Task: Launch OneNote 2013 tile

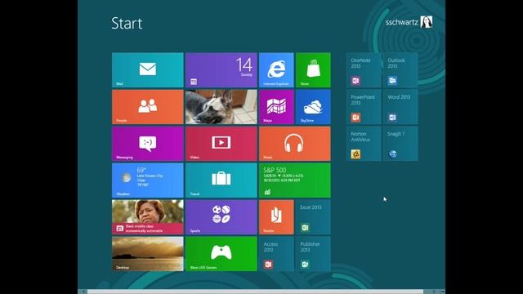Action: 364,70
